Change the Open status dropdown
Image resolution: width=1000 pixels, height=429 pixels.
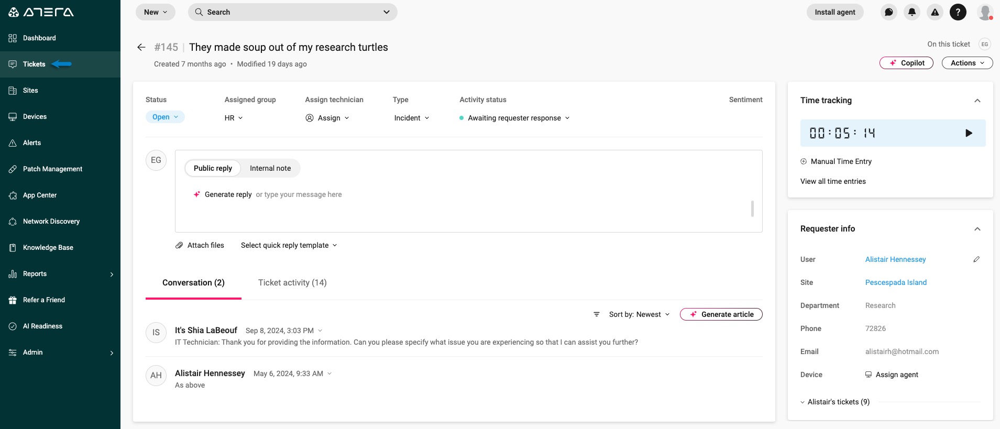[x=165, y=117]
